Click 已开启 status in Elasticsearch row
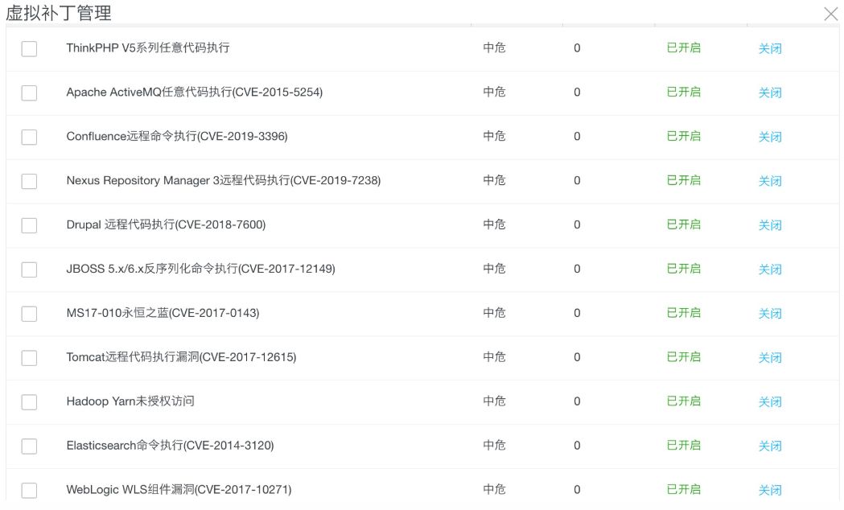 pos(684,445)
